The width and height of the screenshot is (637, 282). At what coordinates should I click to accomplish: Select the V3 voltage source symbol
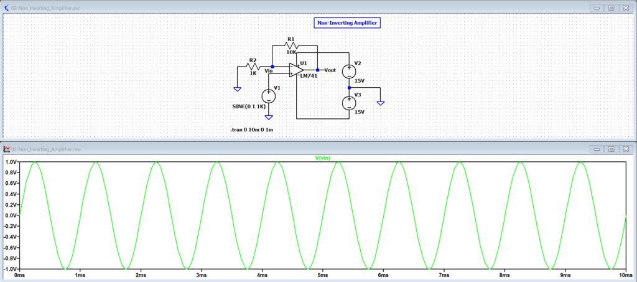pos(350,103)
